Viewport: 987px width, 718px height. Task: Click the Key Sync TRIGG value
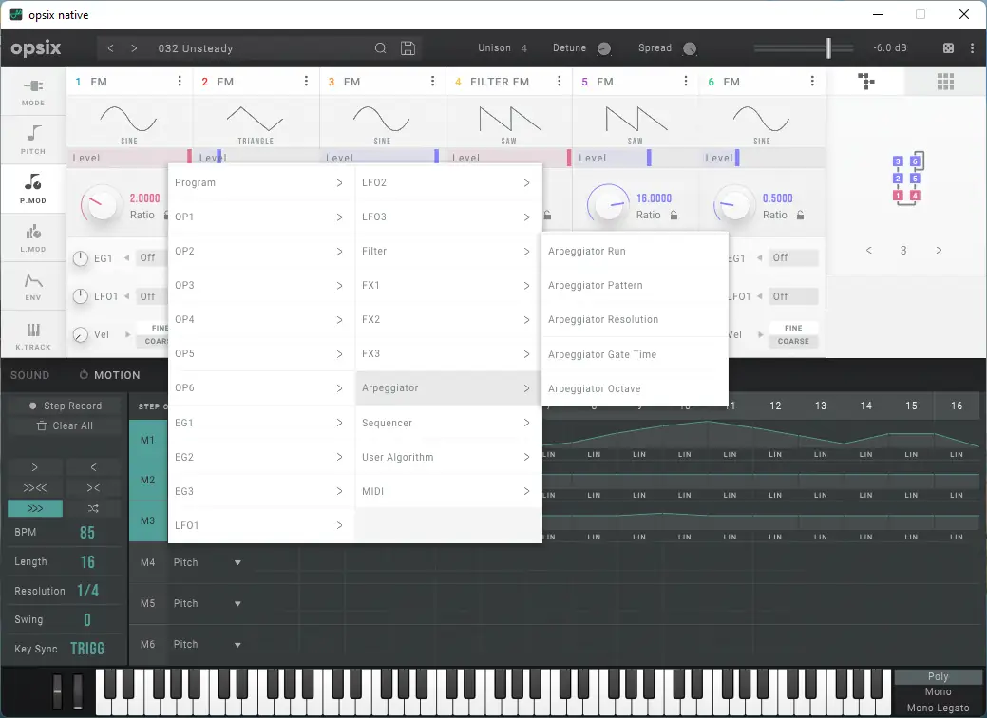click(86, 648)
